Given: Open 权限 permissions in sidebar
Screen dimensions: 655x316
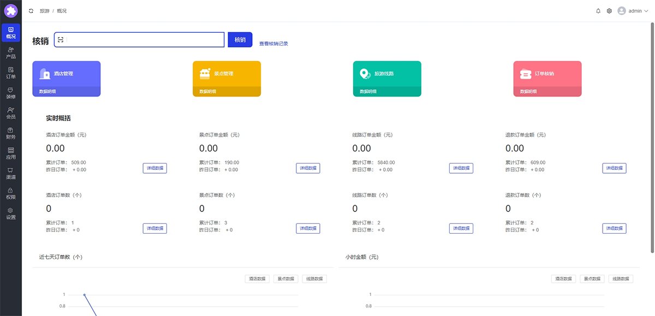Looking at the screenshot, I should tap(11, 193).
